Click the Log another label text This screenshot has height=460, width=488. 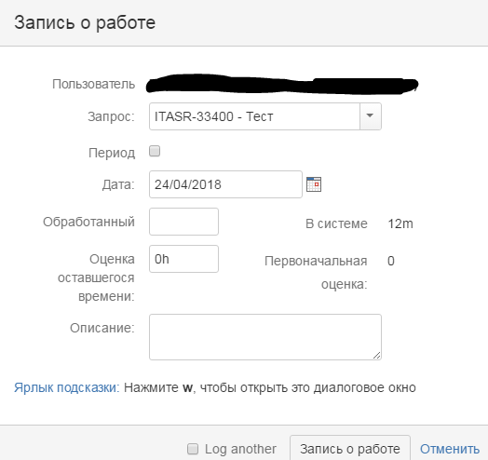tap(240, 449)
